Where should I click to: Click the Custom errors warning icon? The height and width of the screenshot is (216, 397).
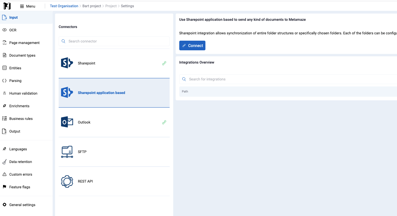[5, 174]
